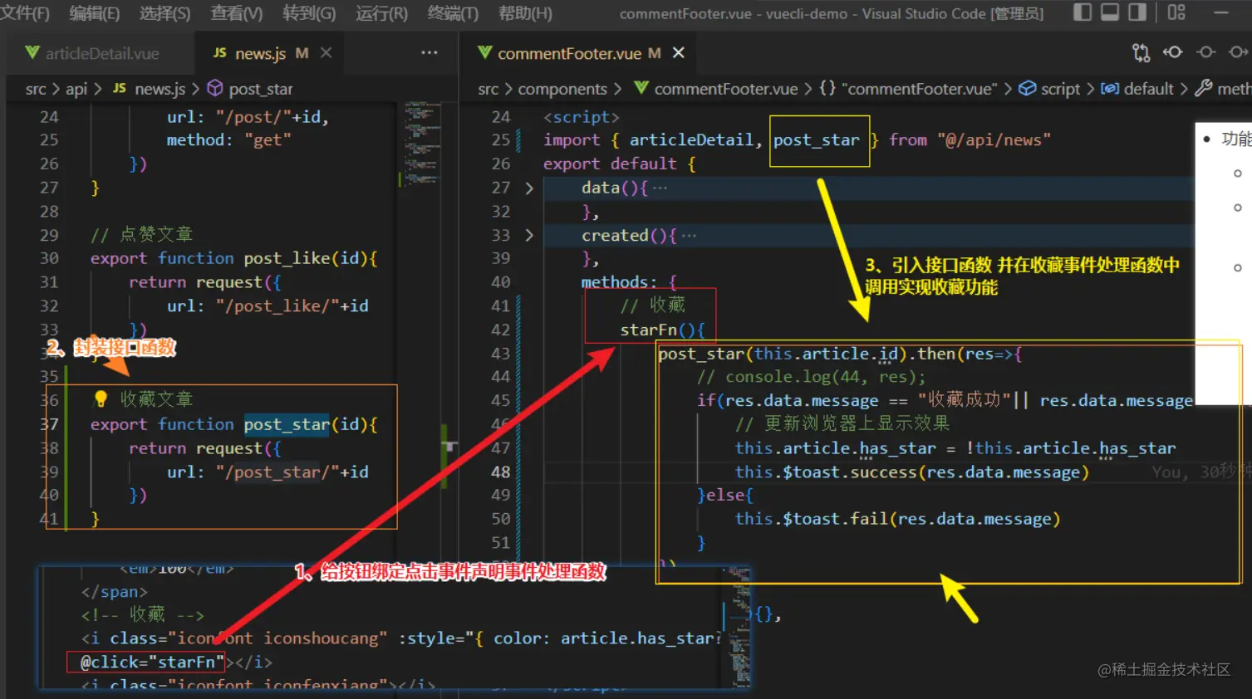Click commentFooter.vue breadcrumb item
The width and height of the screenshot is (1252, 699).
[x=725, y=89]
